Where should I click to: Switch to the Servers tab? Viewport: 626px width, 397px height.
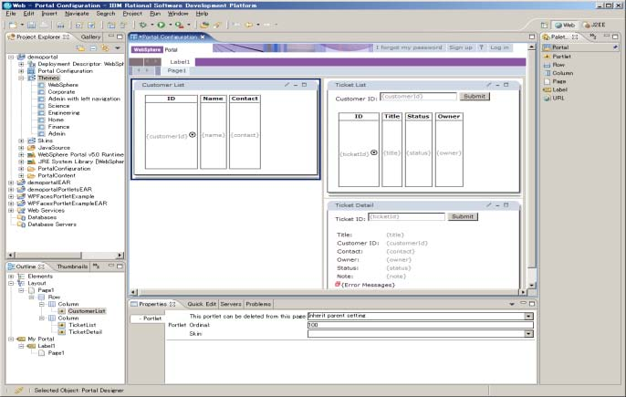tap(231, 304)
